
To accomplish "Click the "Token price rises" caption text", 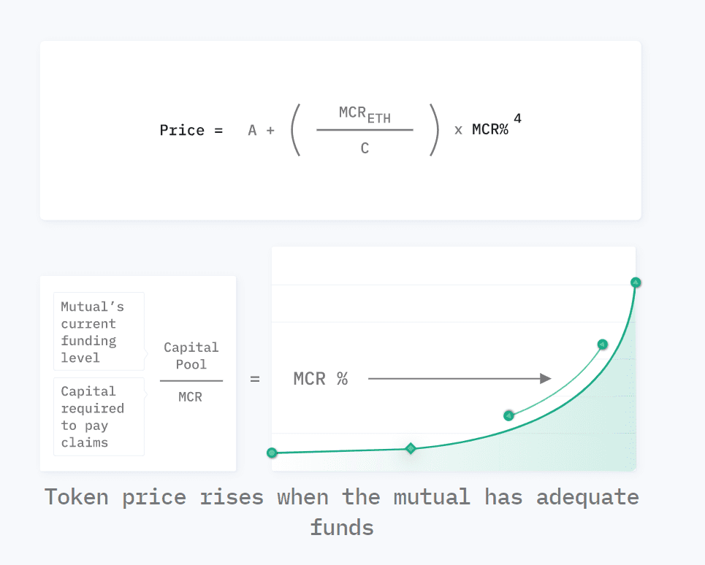I will click(x=153, y=497).
